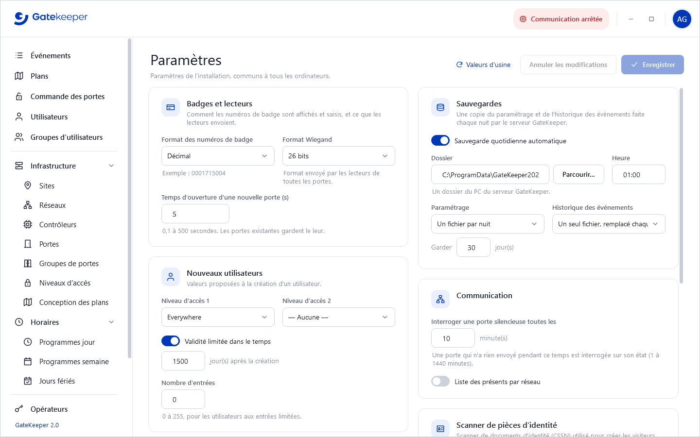Click Annuler les modifications button
This screenshot has width=700, height=437.
568,65
